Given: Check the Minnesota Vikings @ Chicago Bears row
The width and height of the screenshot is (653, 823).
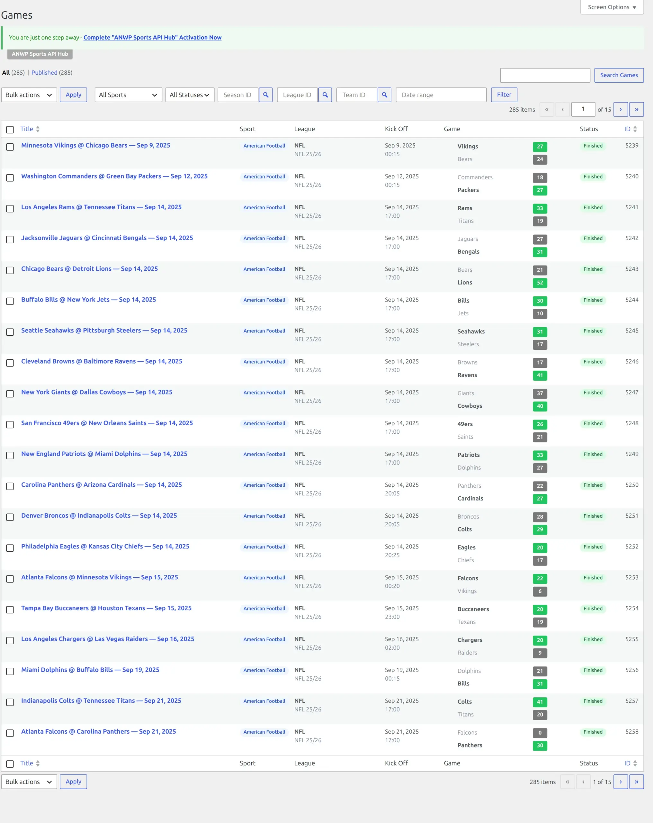Looking at the screenshot, I should click(10, 147).
